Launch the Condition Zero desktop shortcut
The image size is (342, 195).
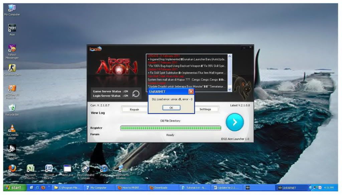click(12, 68)
